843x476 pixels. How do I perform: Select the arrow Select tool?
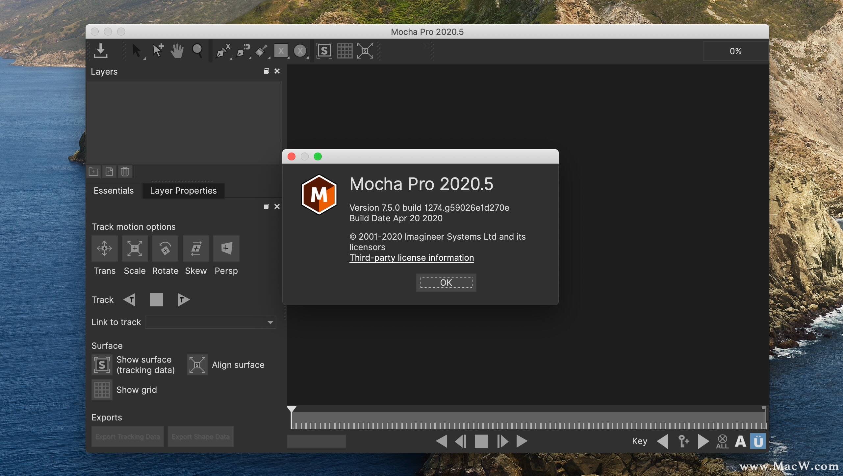point(136,51)
